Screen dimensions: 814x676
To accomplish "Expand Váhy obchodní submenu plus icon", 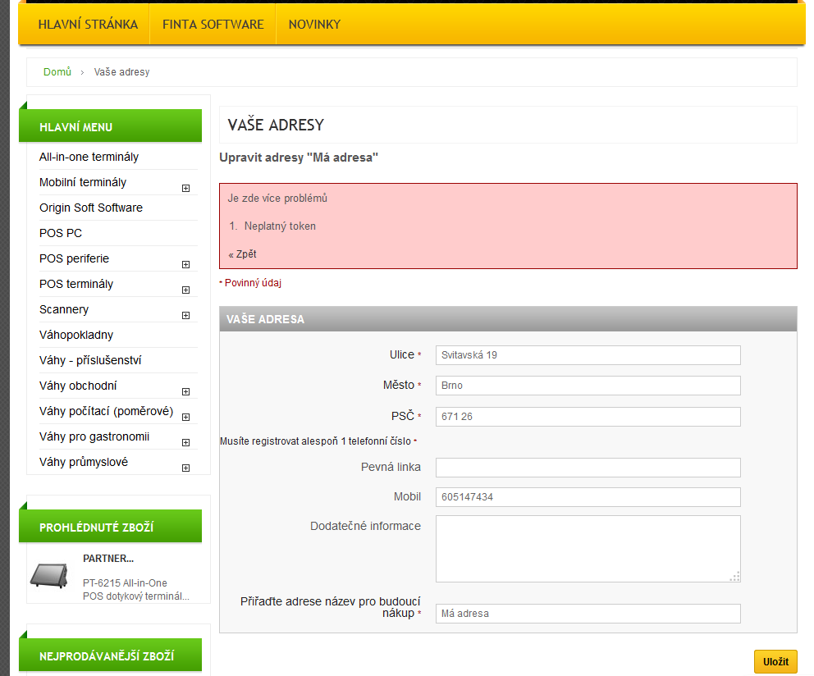I will coord(185,391).
